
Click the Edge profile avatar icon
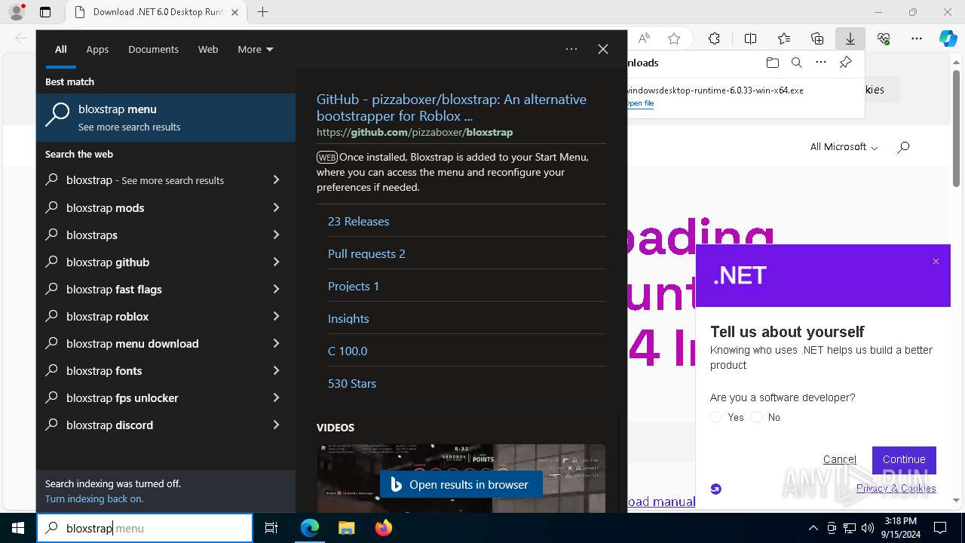pyautogui.click(x=16, y=12)
